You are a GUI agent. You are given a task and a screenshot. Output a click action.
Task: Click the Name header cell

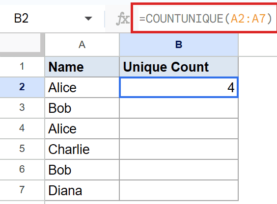(x=82, y=67)
